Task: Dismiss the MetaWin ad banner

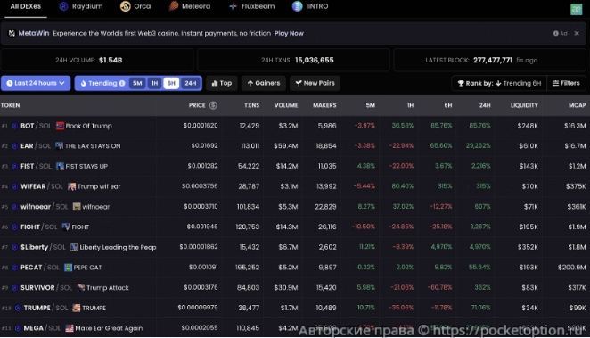Action: 577,34
